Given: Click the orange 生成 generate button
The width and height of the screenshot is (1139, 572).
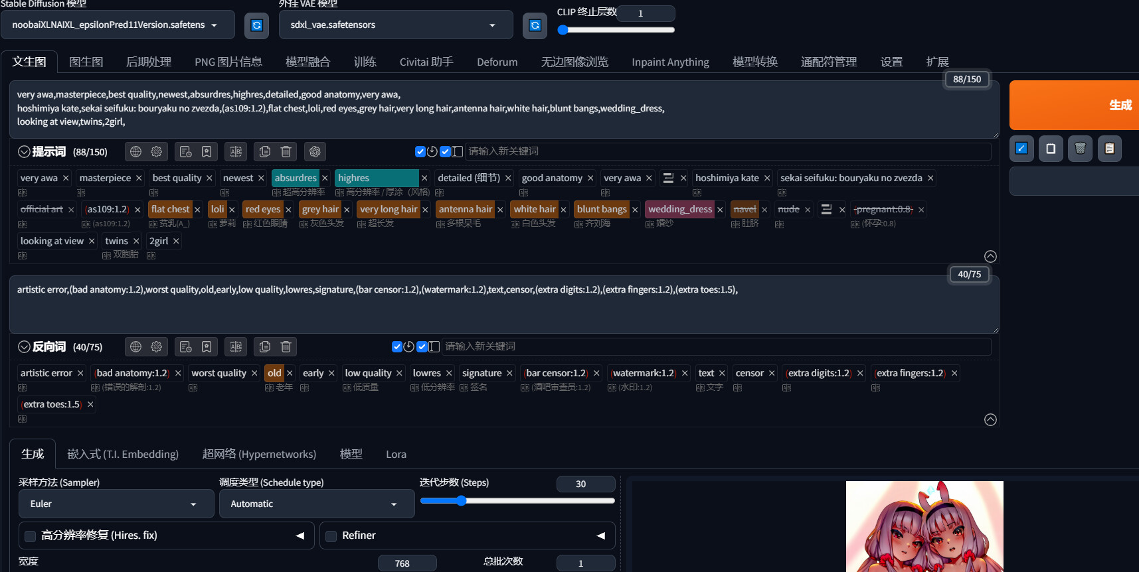Looking at the screenshot, I should coord(1074,105).
